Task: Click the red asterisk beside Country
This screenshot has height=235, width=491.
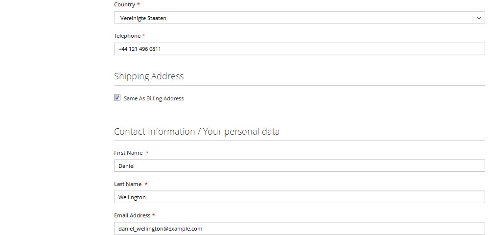Action: 139,4
